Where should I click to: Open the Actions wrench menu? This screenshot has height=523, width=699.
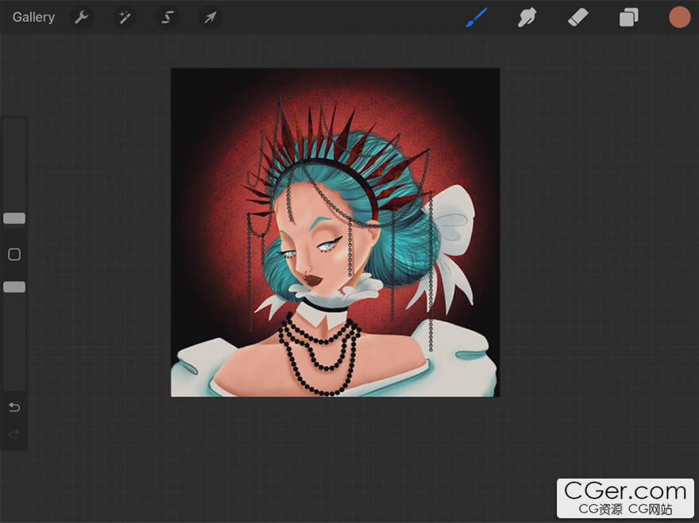tap(81, 17)
